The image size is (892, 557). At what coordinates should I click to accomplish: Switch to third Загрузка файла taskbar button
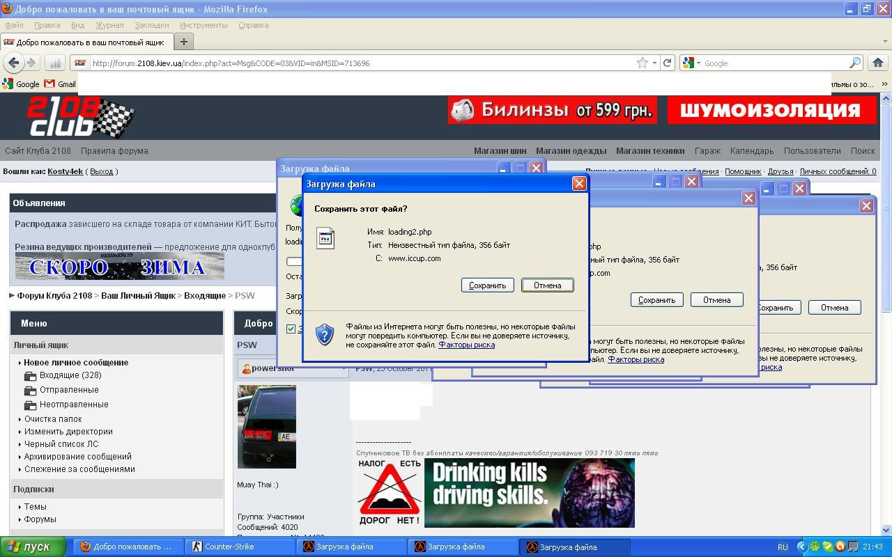[576, 547]
